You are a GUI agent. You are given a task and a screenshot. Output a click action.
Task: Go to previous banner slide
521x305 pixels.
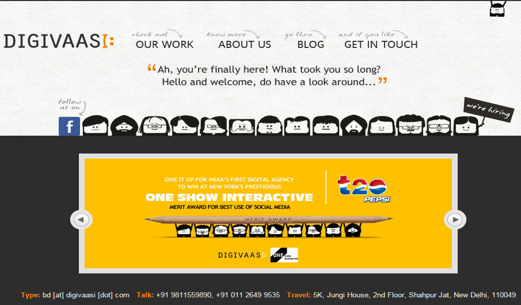click(81, 219)
